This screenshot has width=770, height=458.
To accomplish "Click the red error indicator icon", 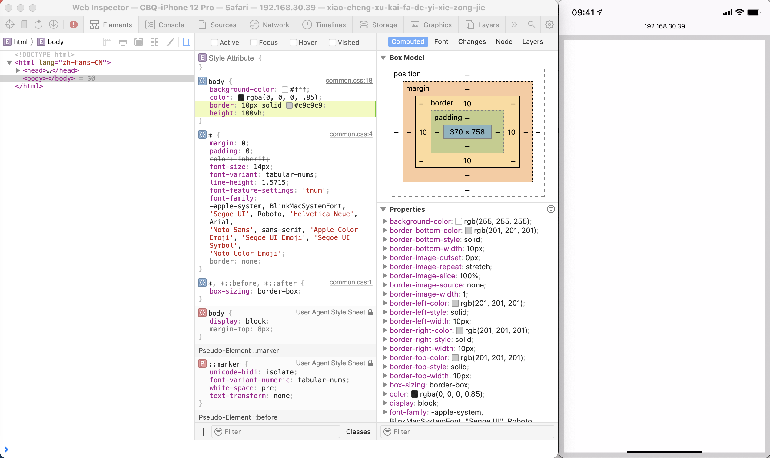I will pyautogui.click(x=73, y=24).
